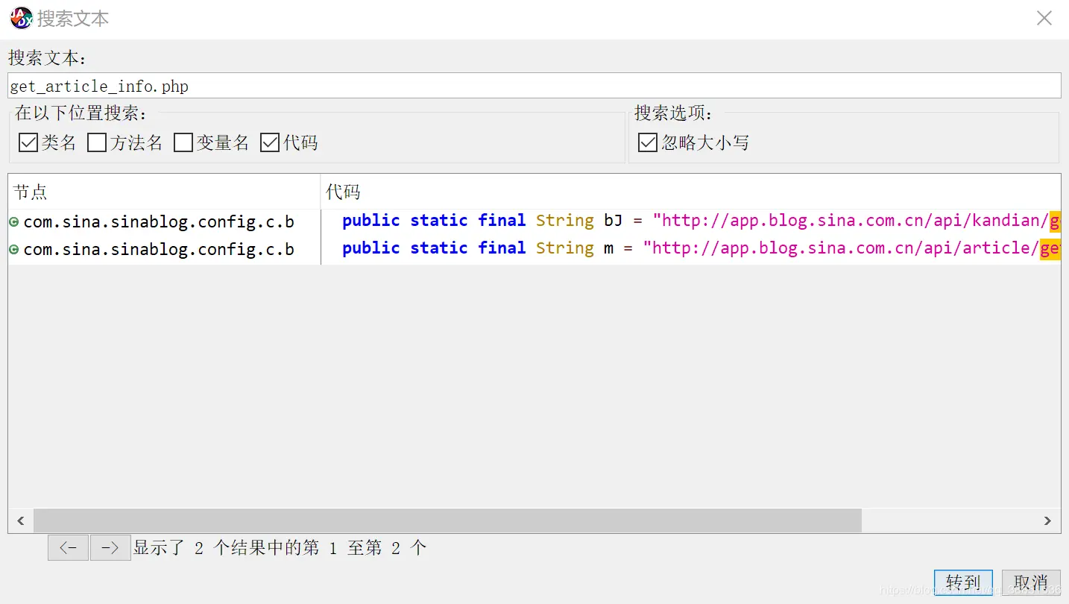The height and width of the screenshot is (604, 1069).
Task: Select the m article URL code row
Action: pos(690,248)
